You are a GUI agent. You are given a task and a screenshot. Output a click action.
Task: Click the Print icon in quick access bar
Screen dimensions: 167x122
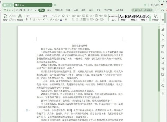pos(21,10)
